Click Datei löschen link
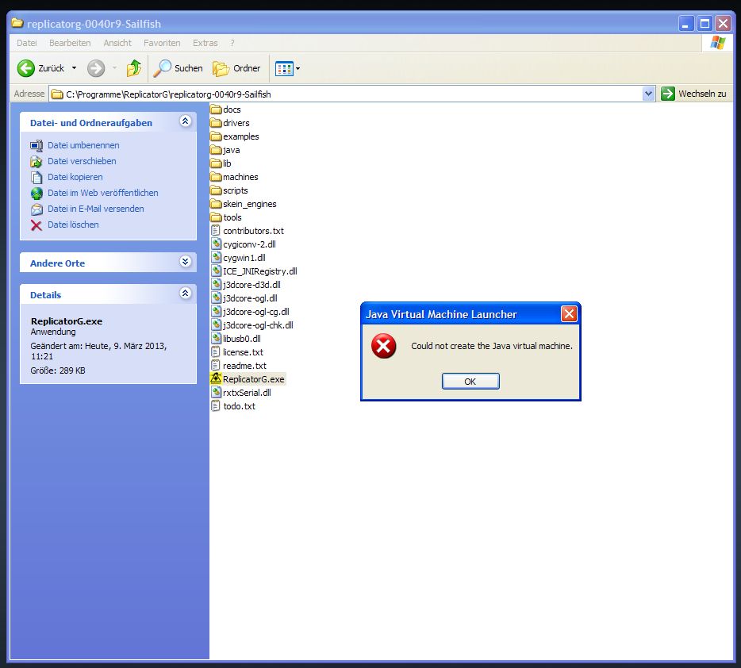Viewport: 741px width, 668px height. [73, 225]
